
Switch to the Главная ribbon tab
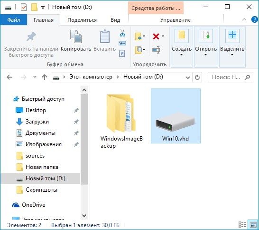pyautogui.click(x=44, y=20)
